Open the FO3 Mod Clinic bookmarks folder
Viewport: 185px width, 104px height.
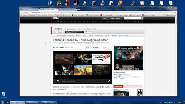click(65, 15)
